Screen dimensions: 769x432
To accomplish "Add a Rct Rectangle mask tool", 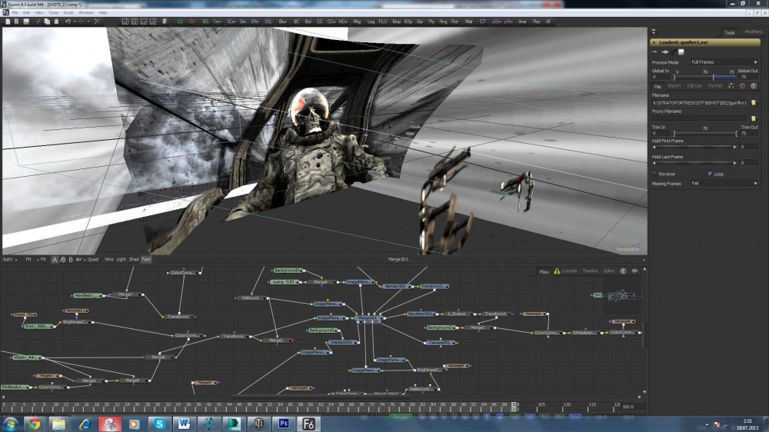I will pyautogui.click(x=454, y=22).
